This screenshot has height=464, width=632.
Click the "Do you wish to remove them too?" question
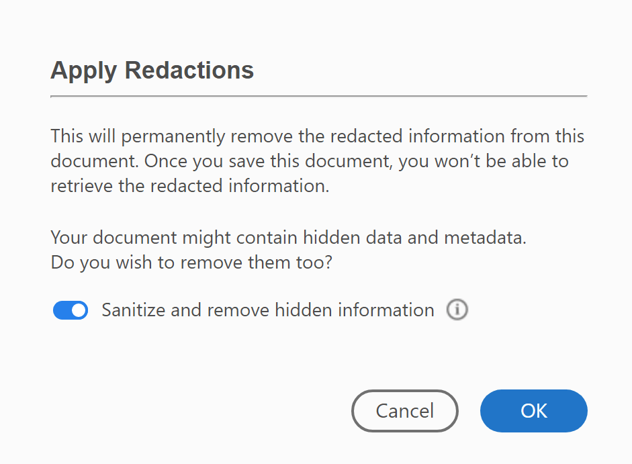click(191, 263)
